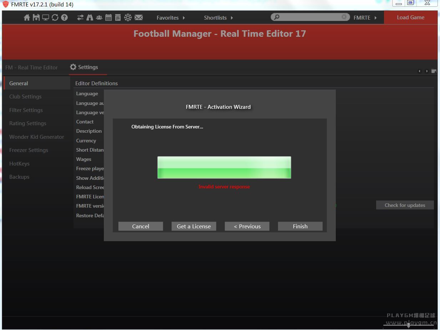Image resolution: width=440 pixels, height=330 pixels.
Task: Click the Description setting label
Action: pos(89,131)
